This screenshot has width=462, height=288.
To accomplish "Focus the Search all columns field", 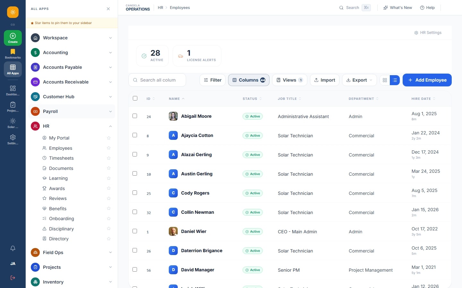I will pos(157,80).
